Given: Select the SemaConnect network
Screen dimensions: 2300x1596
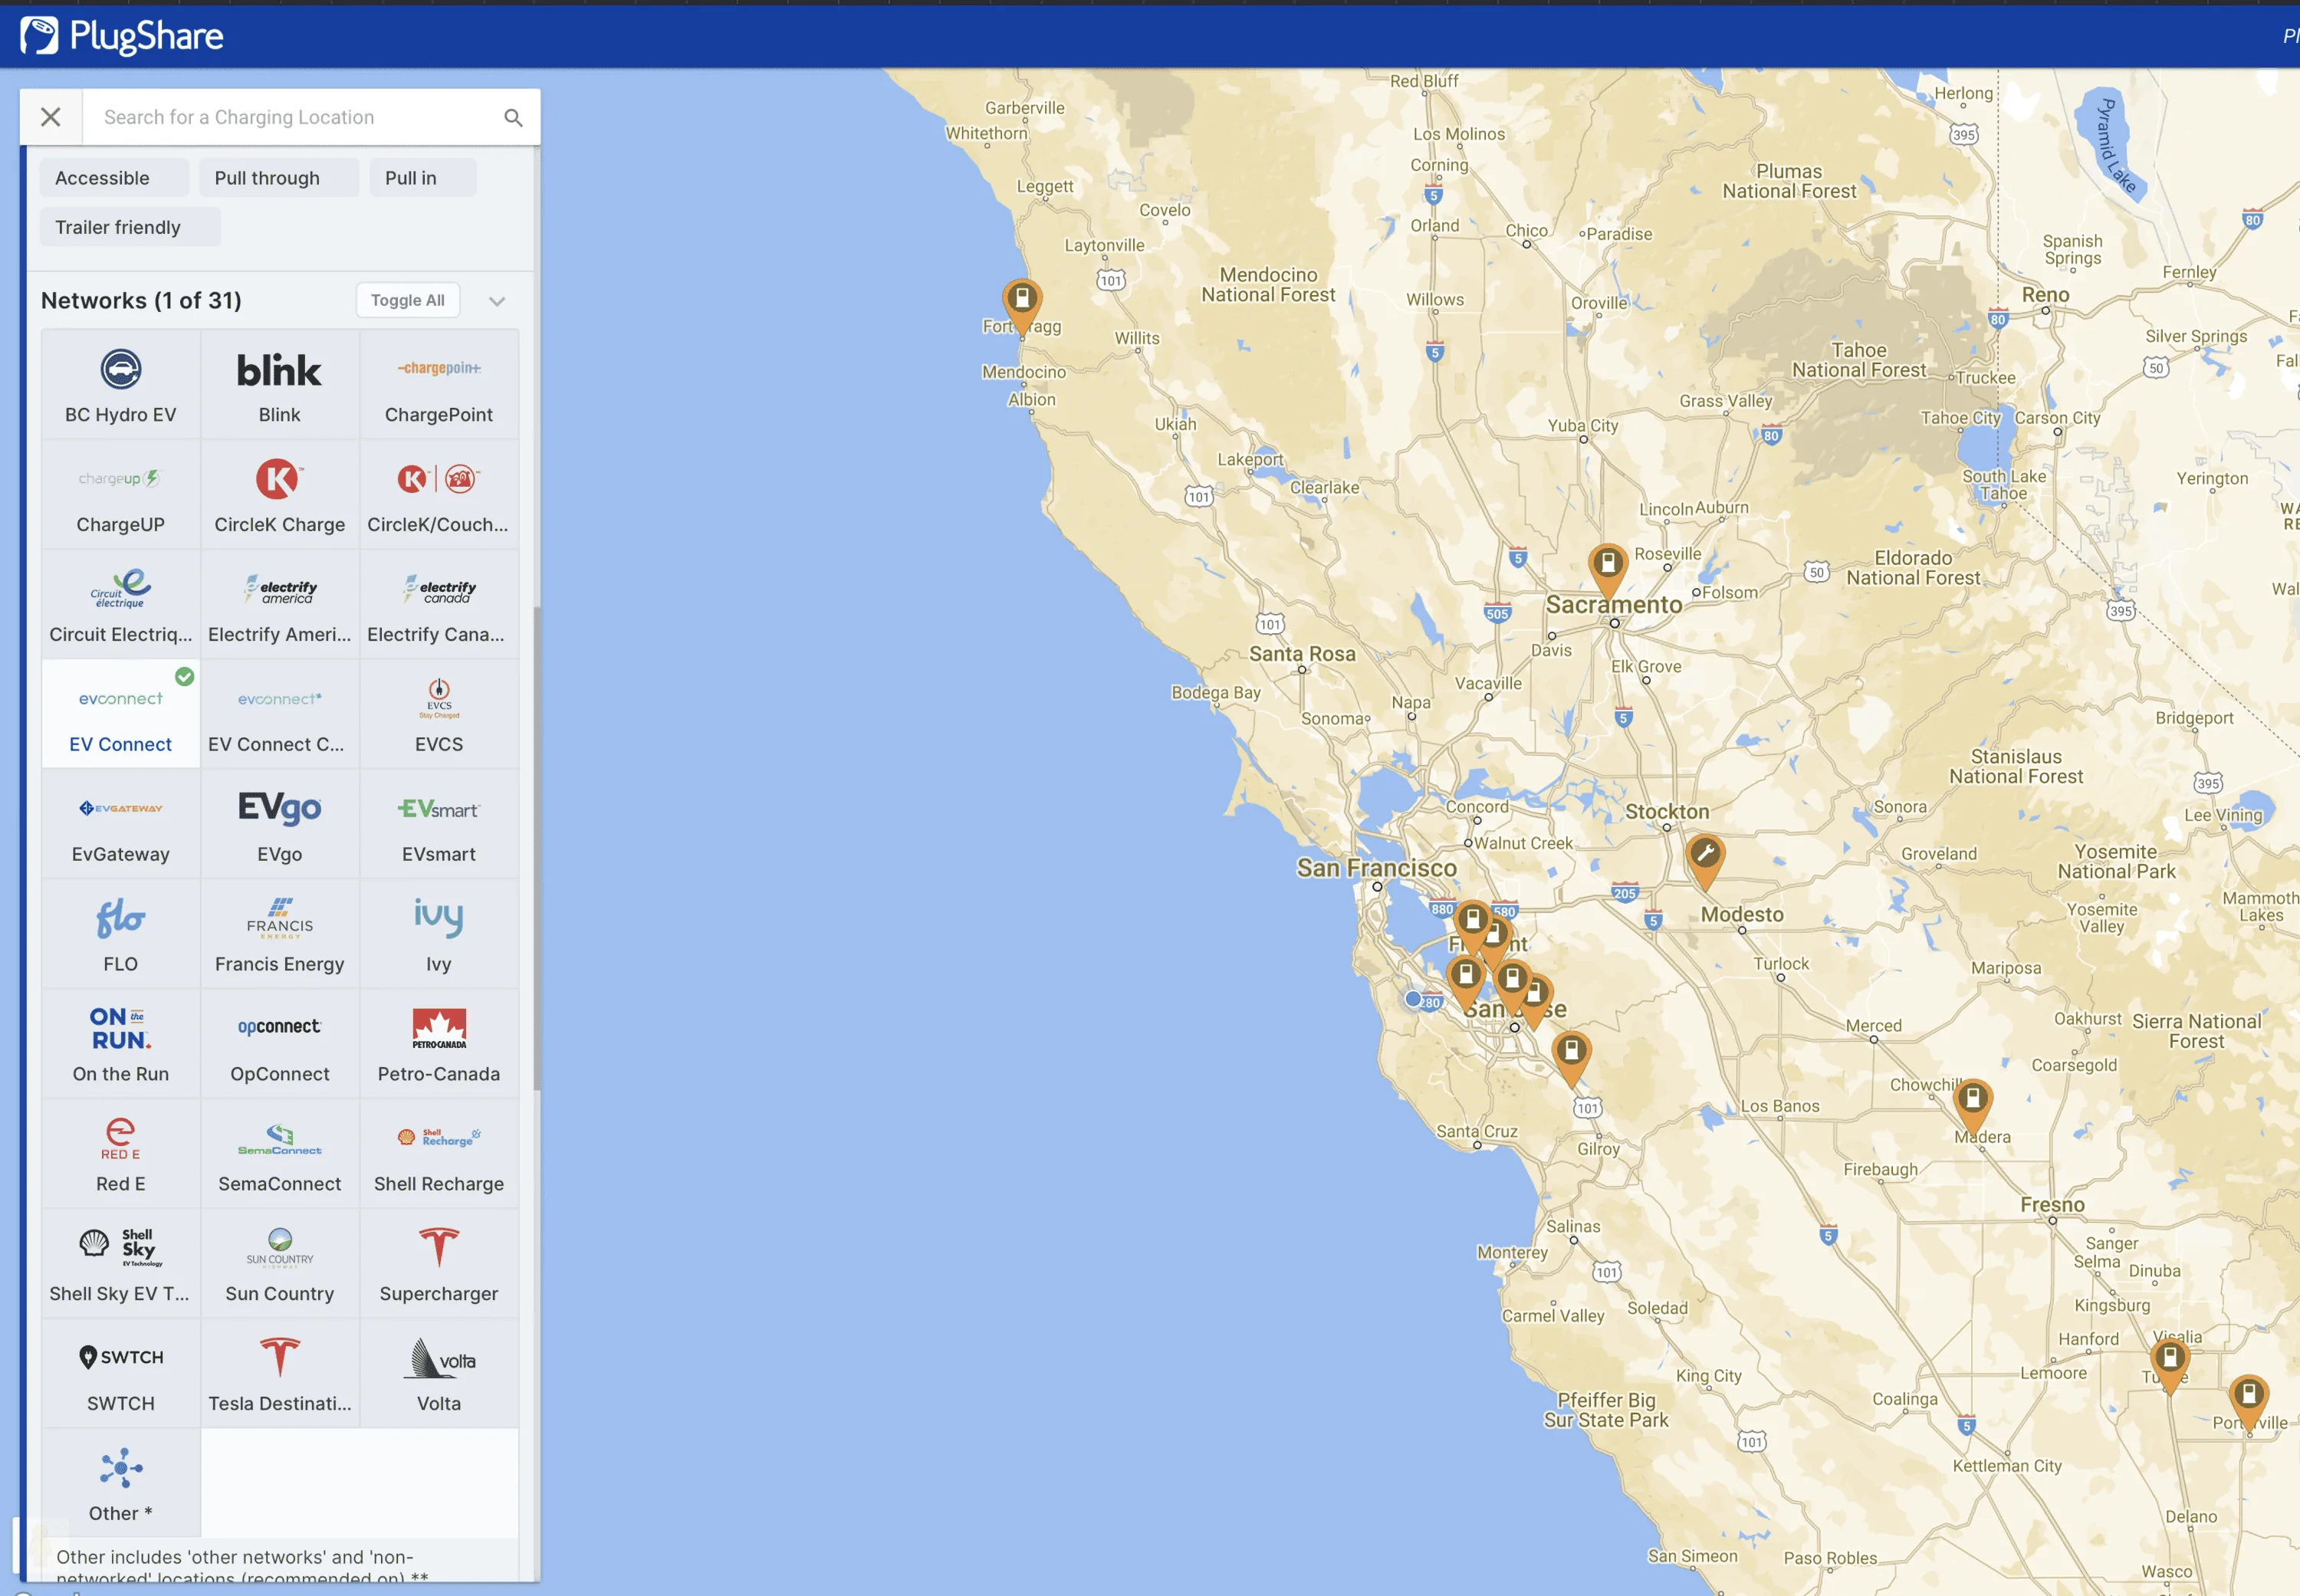Looking at the screenshot, I should (x=280, y=1154).
